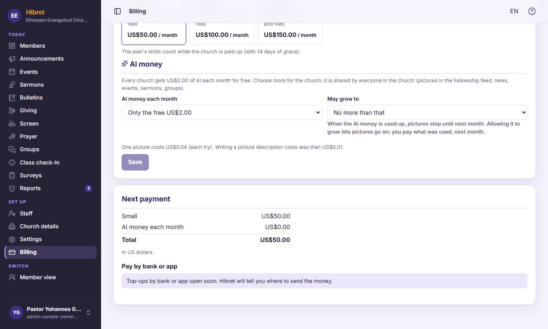
Task: Open Church details page
Action: pyautogui.click(x=51, y=226)
